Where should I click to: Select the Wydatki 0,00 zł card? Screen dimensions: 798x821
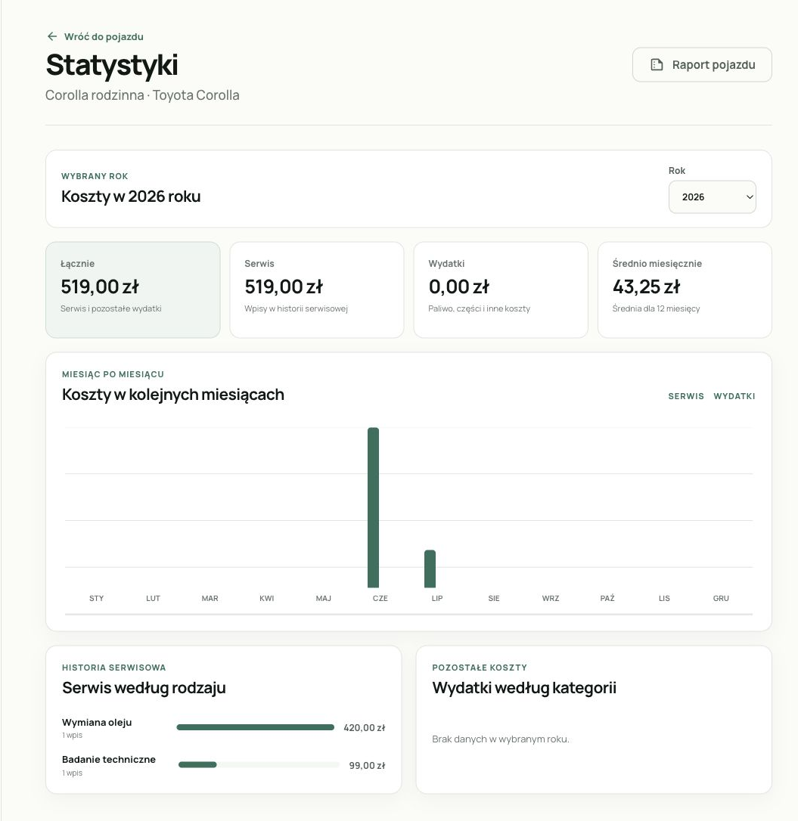[x=501, y=290]
